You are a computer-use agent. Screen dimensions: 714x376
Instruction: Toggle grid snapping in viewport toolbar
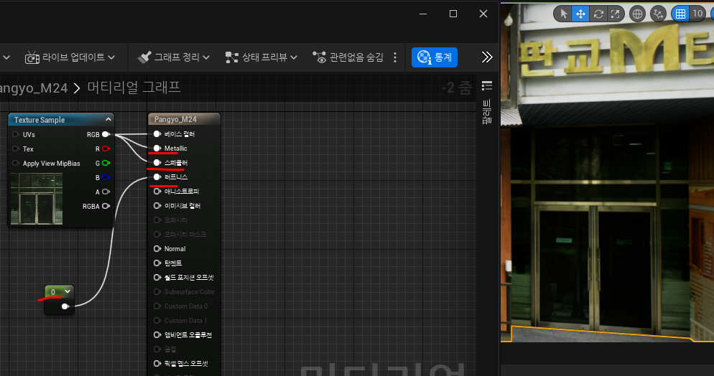[x=680, y=14]
